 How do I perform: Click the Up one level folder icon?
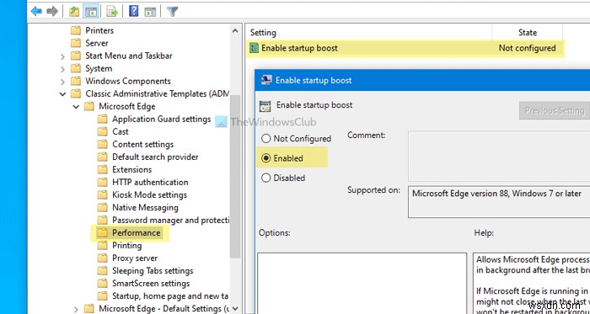click(x=74, y=11)
